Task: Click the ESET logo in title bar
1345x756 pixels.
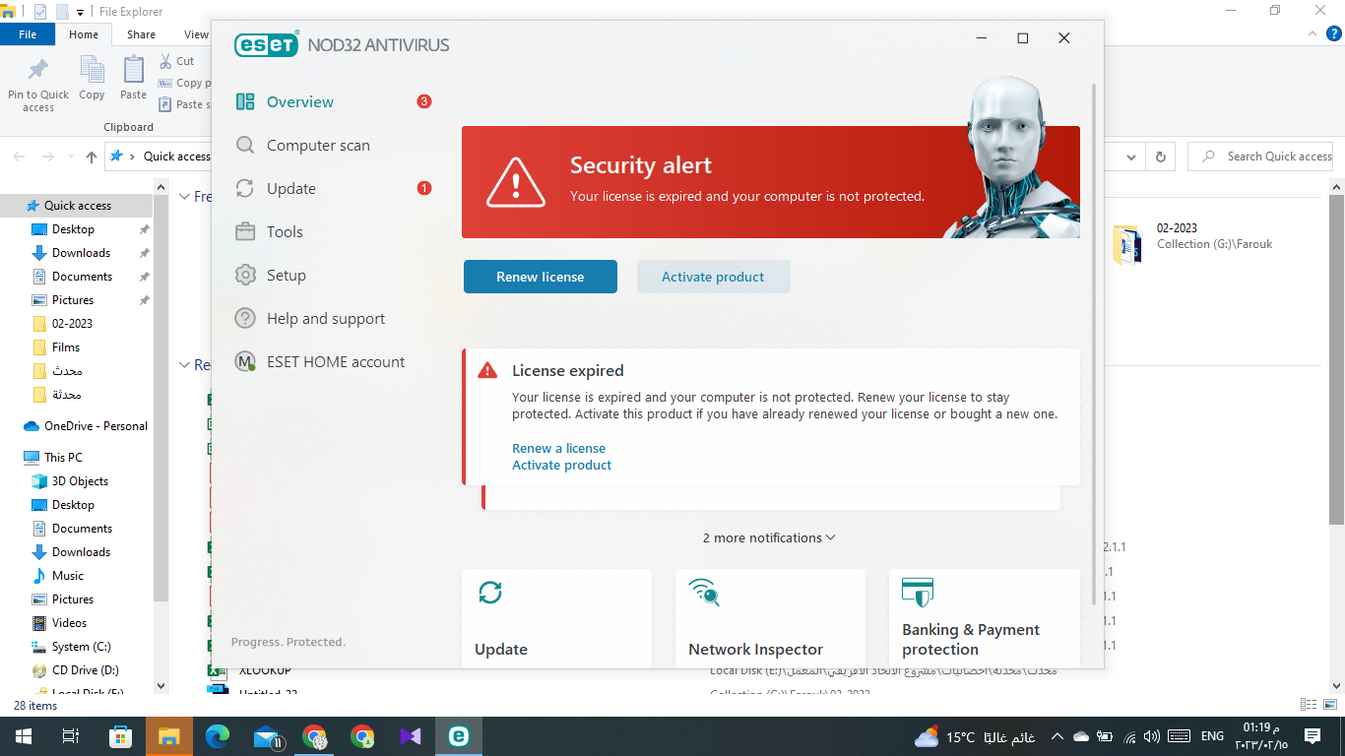Action: [x=267, y=44]
